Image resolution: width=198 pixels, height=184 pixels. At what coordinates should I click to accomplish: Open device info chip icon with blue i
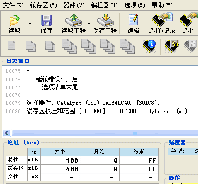[149, 46]
